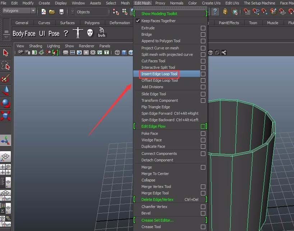The height and width of the screenshot is (231, 294).
Task: Activate the Scale tool cube icon
Action: pyautogui.click(x=6, y=116)
